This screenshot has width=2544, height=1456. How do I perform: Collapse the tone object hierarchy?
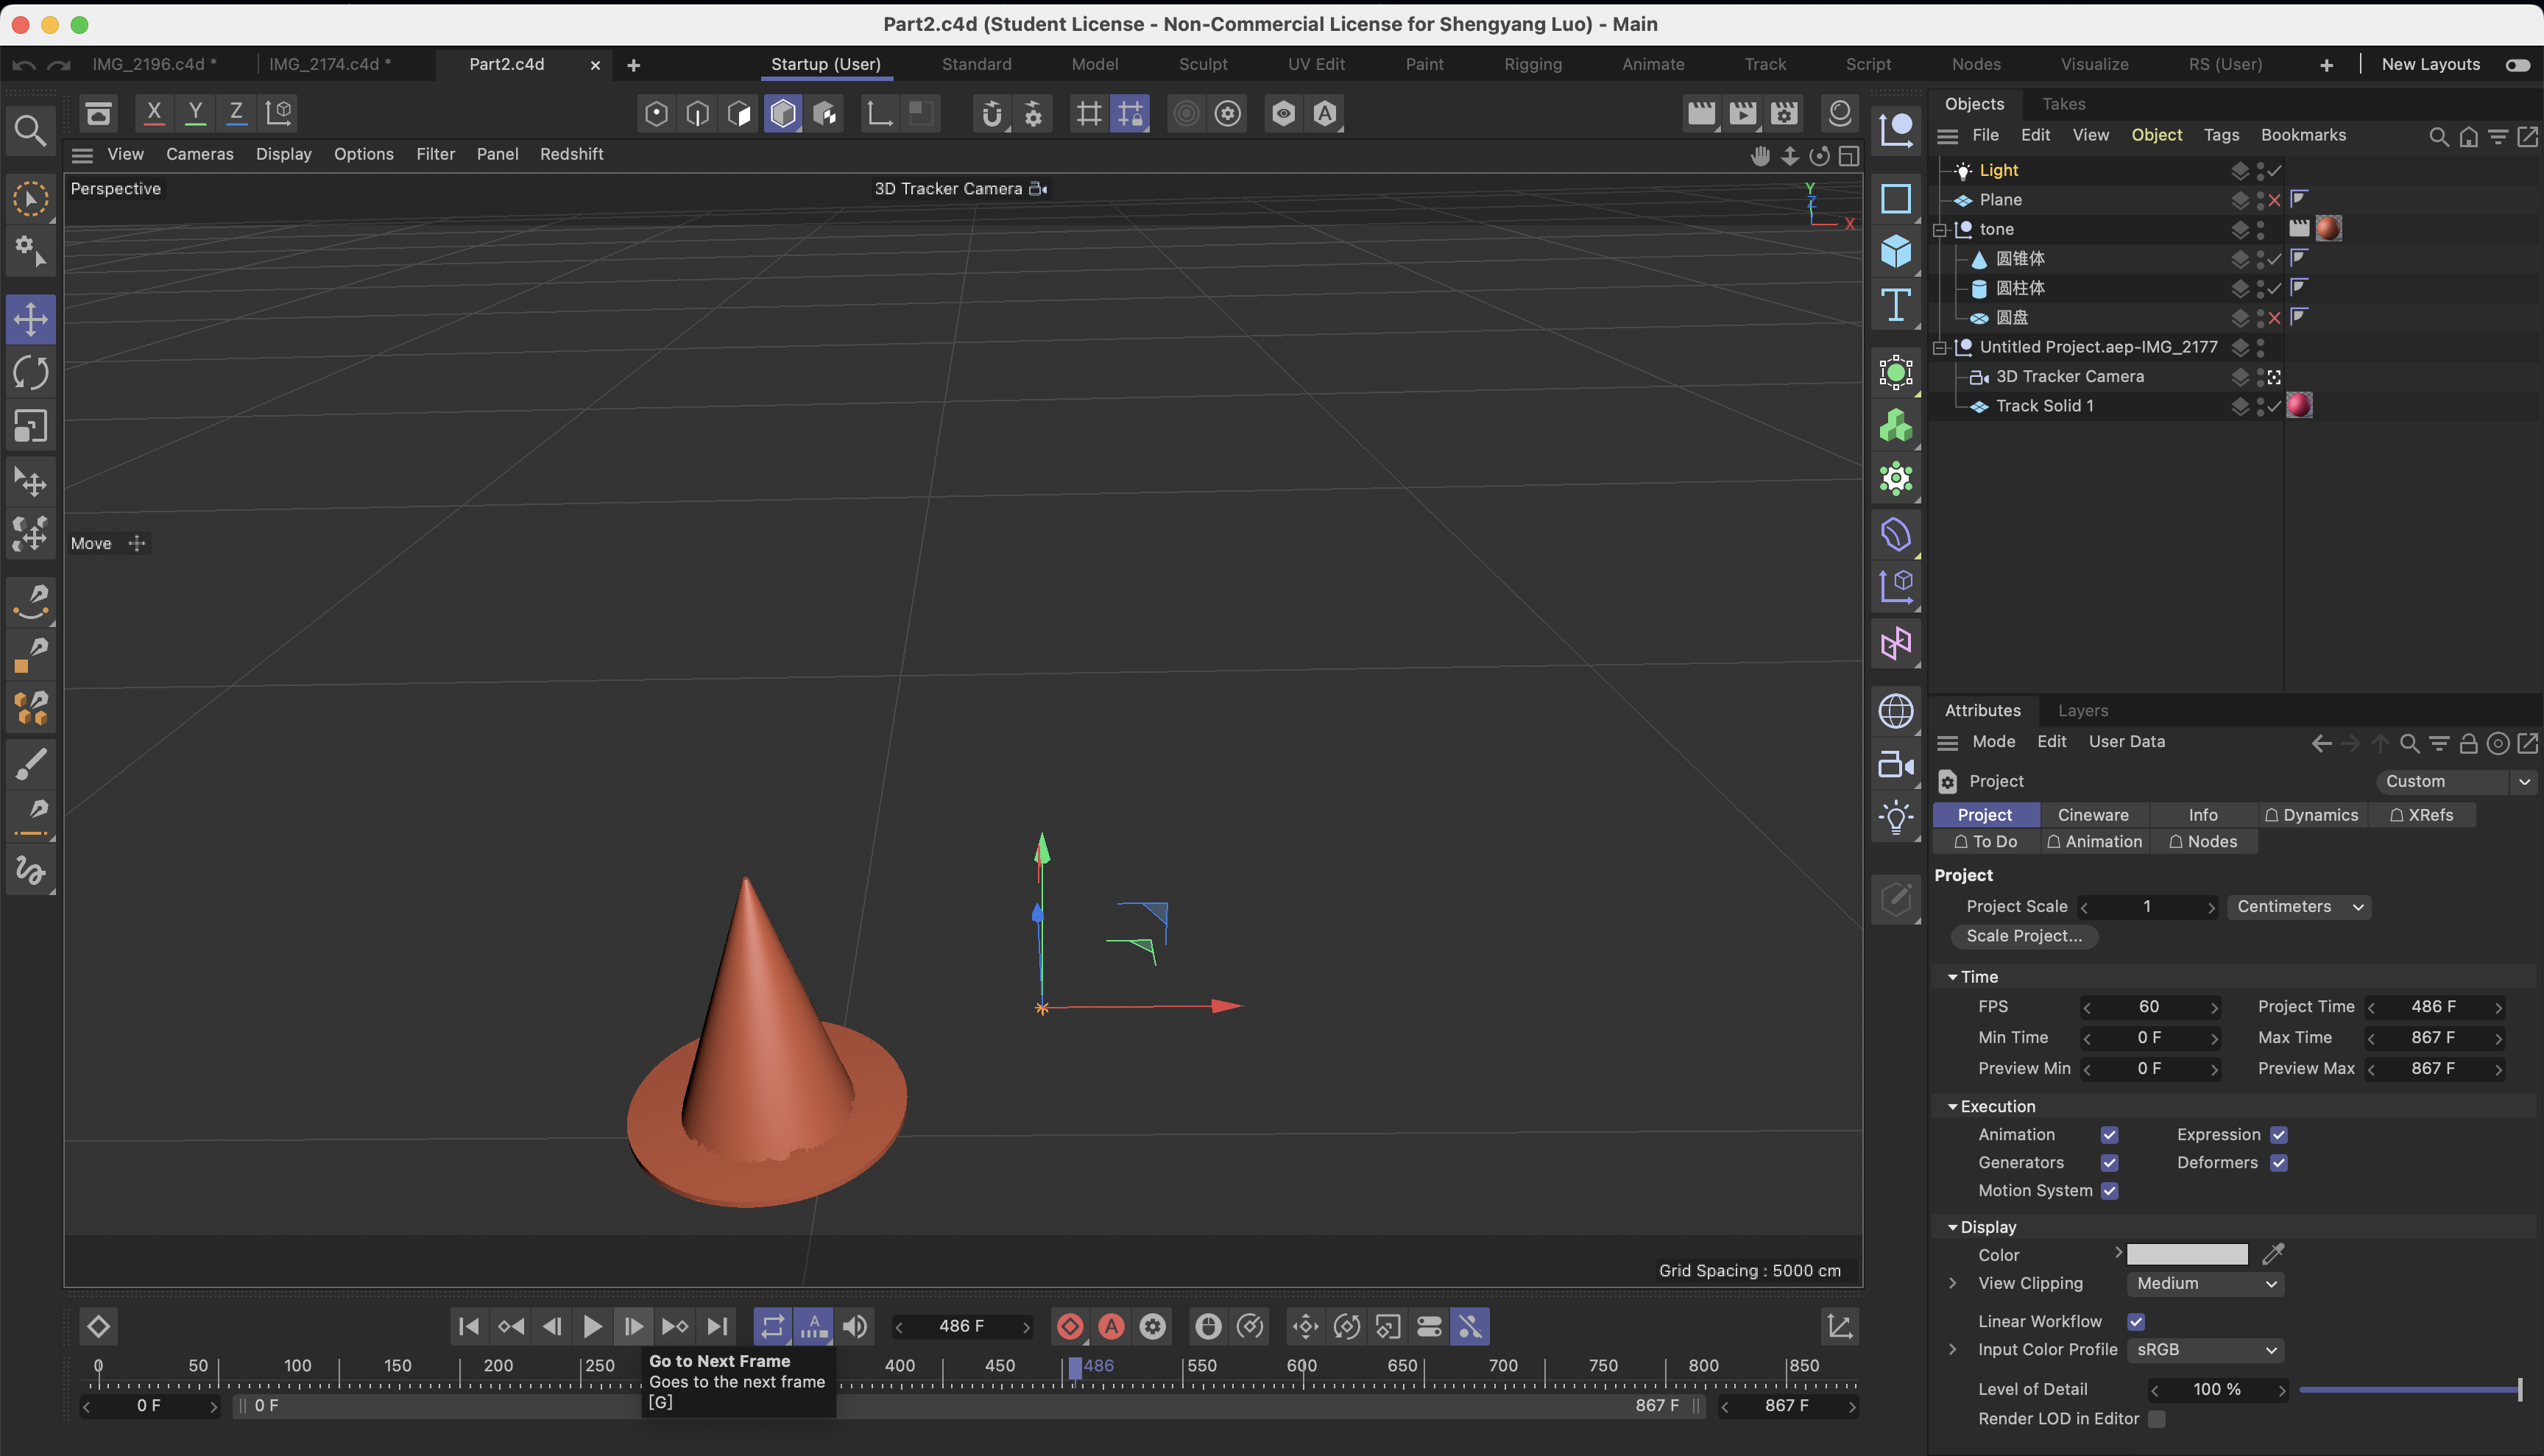[x=1940, y=230]
